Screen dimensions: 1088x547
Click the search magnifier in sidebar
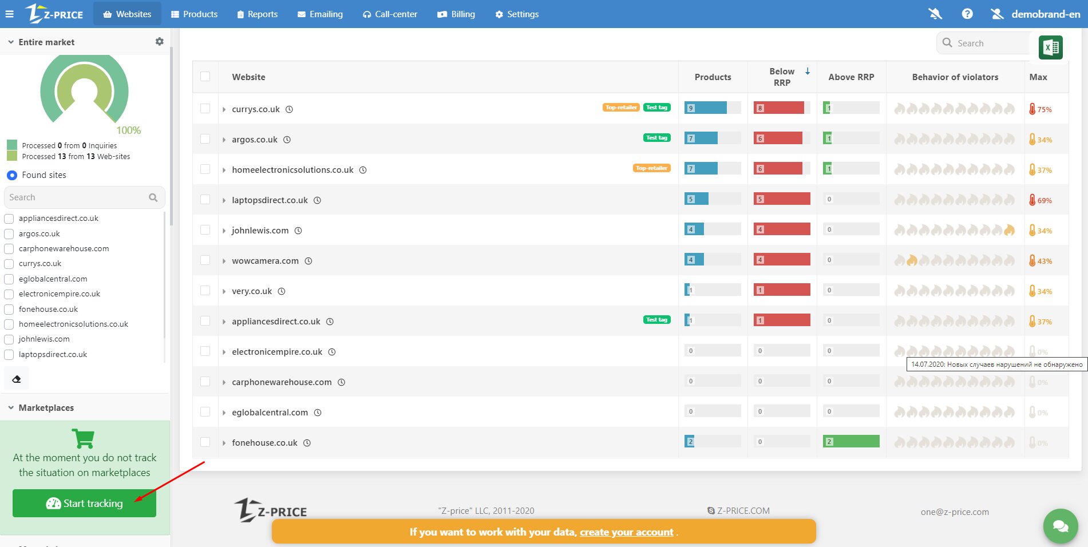[153, 197]
